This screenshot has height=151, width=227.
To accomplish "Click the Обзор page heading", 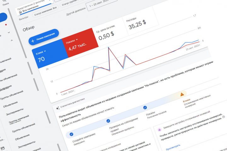I will click(28, 28).
